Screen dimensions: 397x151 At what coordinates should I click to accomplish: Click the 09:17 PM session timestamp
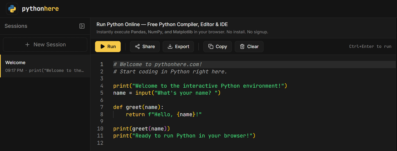14,71
